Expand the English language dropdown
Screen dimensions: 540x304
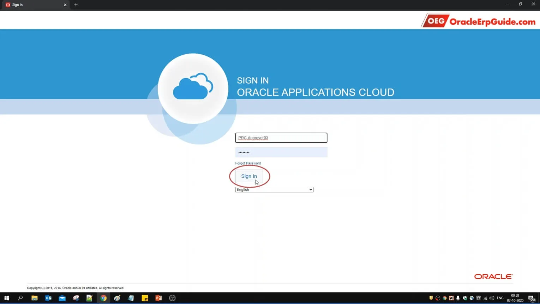pos(274,190)
